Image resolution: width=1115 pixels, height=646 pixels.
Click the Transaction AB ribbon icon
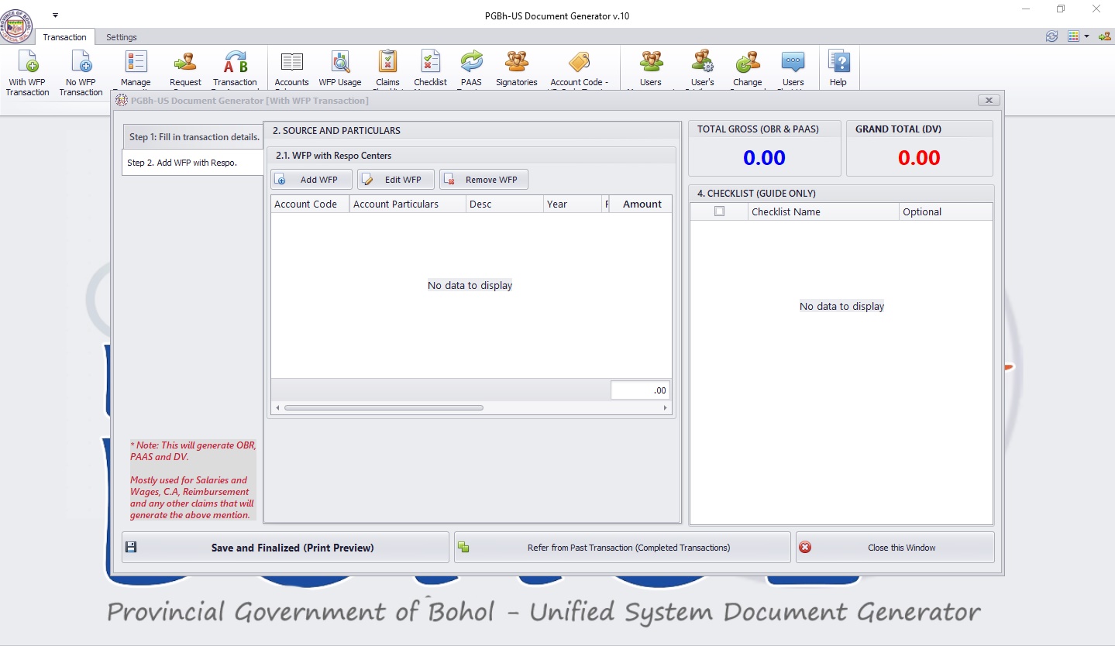(x=235, y=70)
